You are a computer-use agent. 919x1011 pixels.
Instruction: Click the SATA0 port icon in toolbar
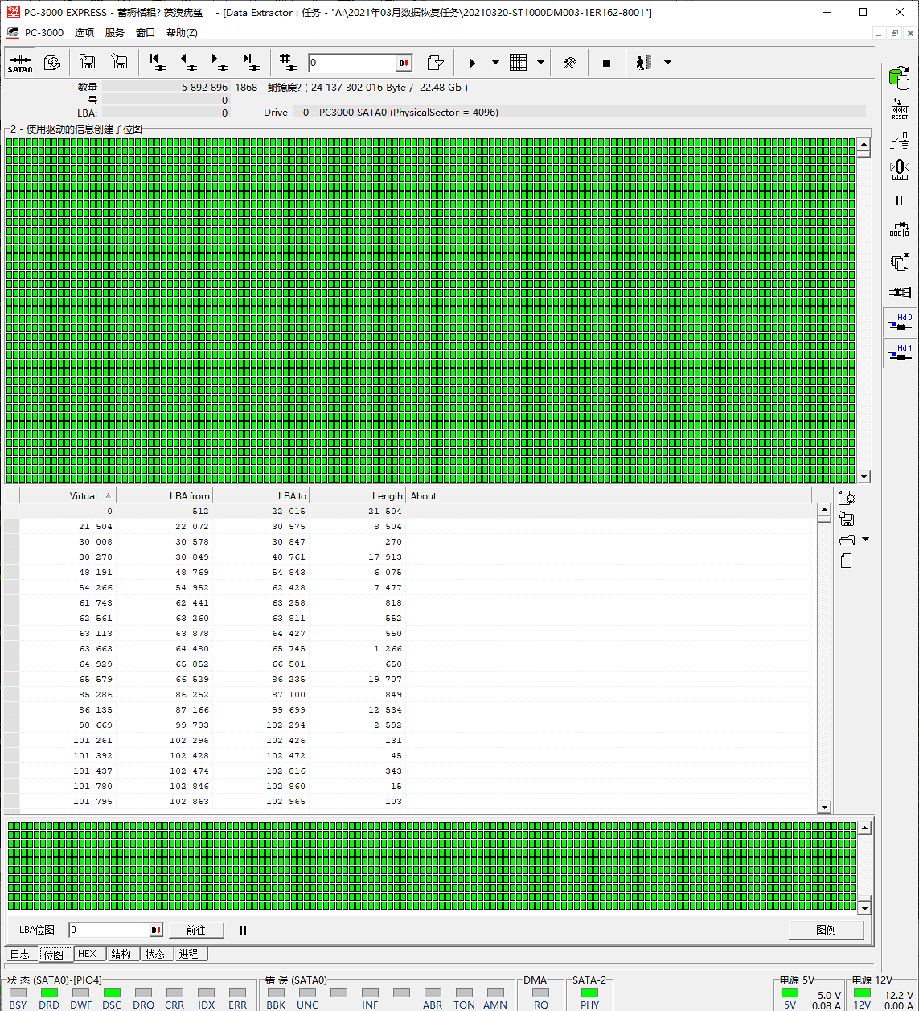[19, 63]
